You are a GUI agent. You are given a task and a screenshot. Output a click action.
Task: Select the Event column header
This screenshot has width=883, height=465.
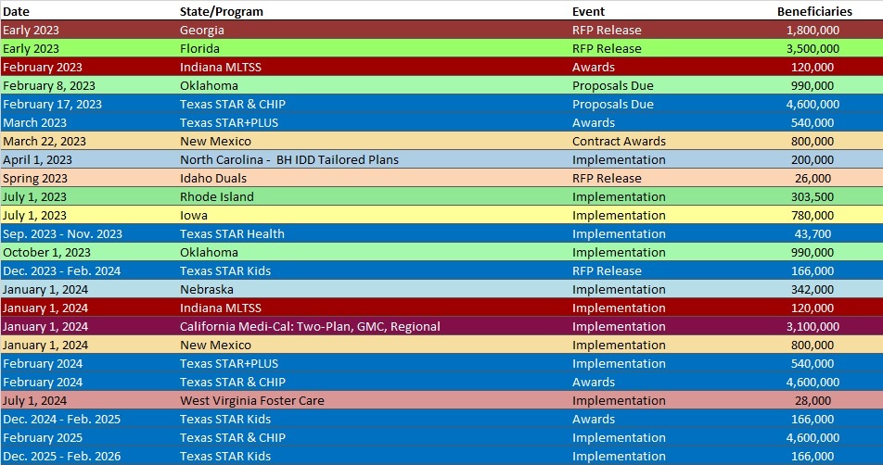588,11
